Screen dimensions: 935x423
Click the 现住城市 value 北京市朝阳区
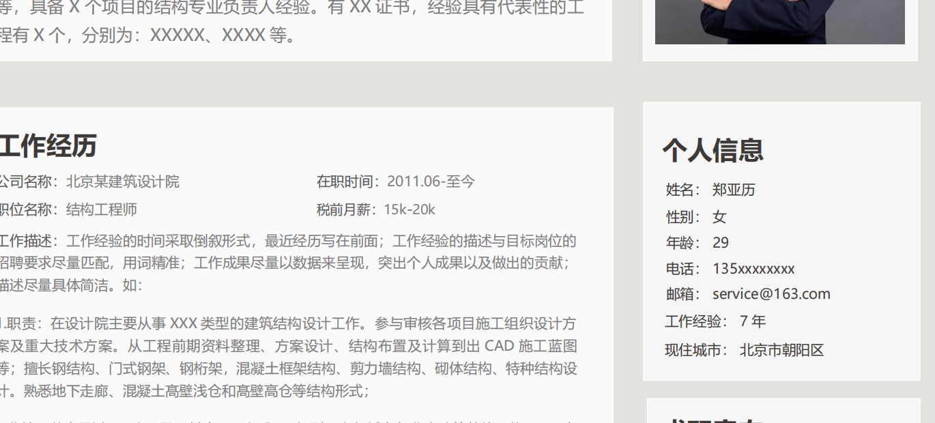(x=781, y=351)
